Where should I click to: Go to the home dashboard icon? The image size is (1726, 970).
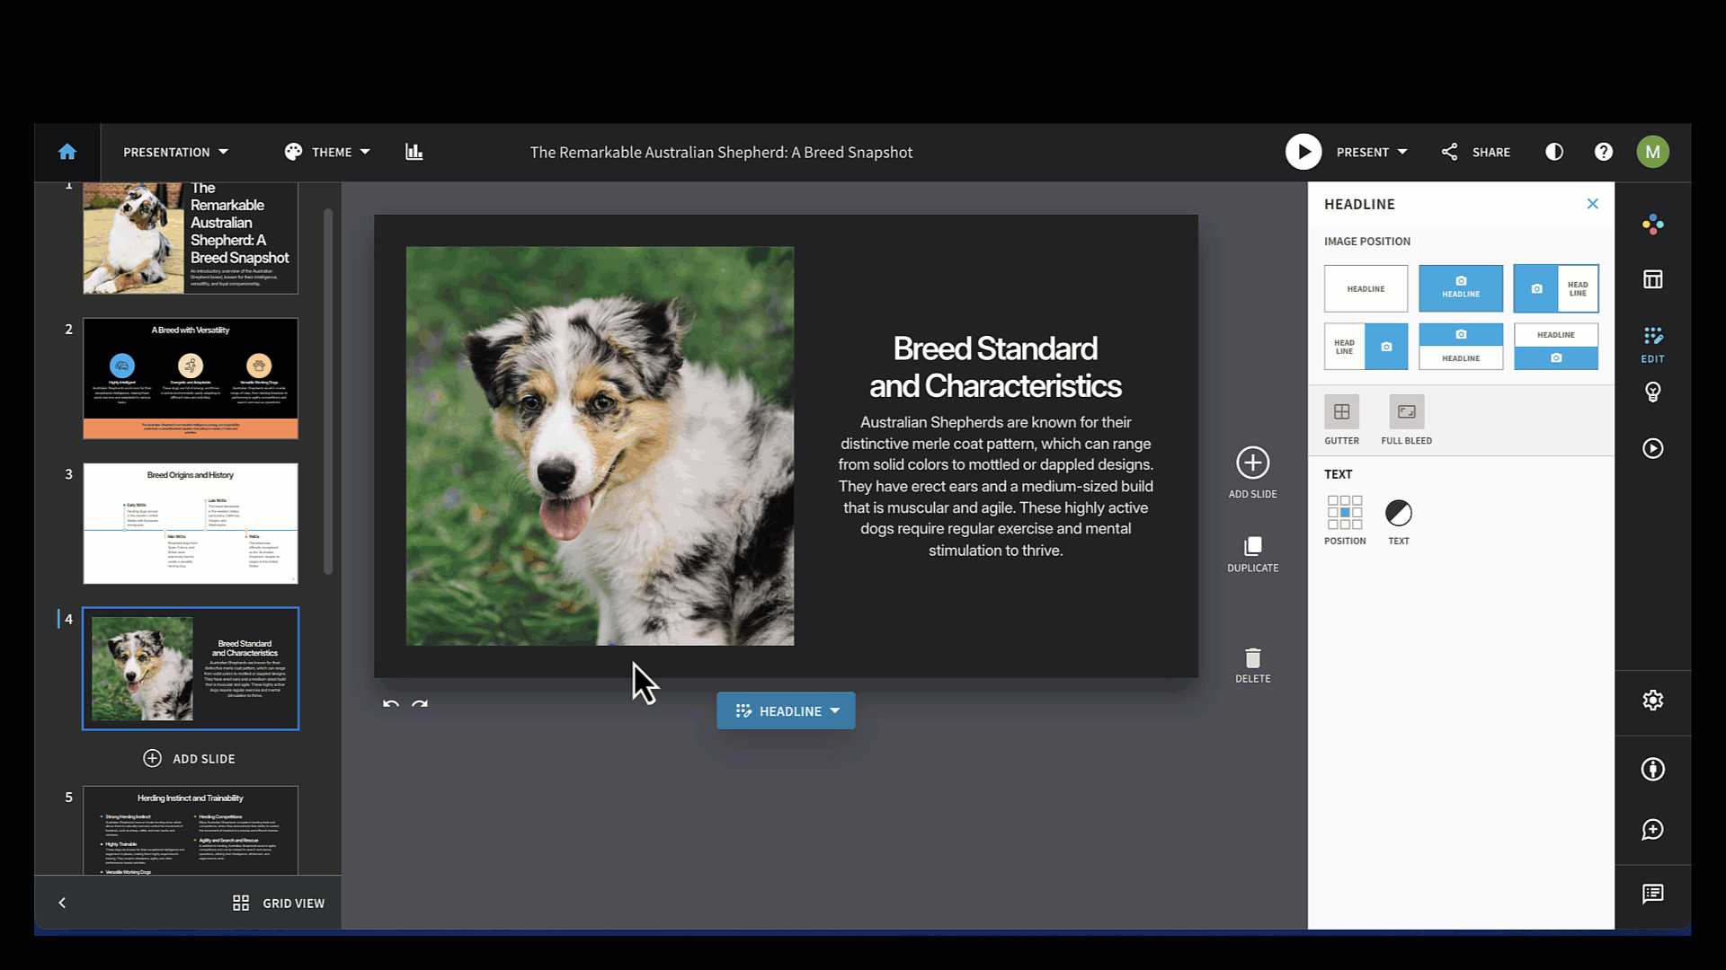click(67, 152)
